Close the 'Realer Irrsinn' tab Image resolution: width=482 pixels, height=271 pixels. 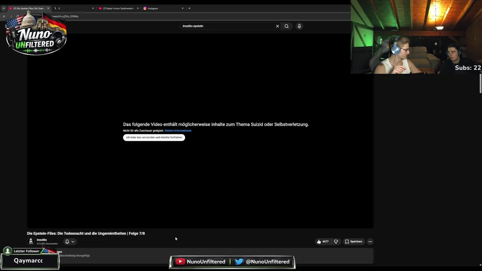pos(138,8)
